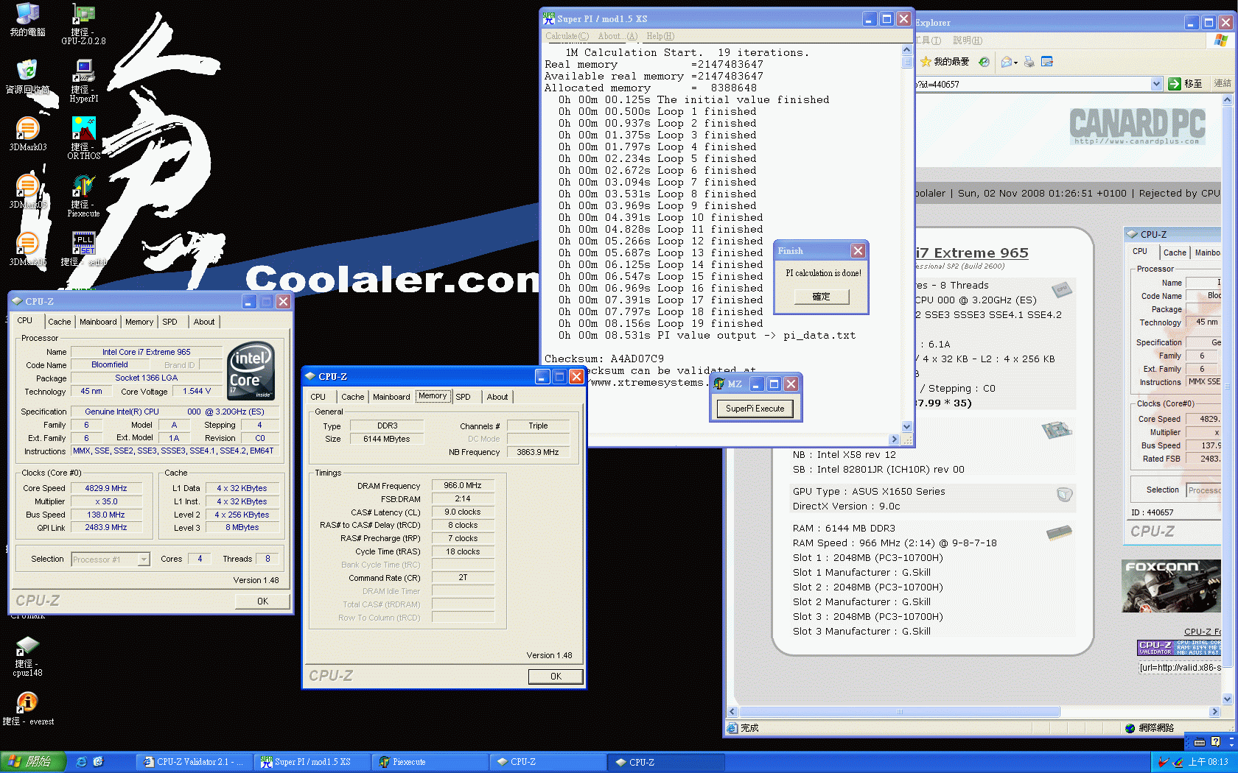This screenshot has height=773, width=1238.
Task: Click Outlook Express quick launch icon
Action: tap(98, 762)
